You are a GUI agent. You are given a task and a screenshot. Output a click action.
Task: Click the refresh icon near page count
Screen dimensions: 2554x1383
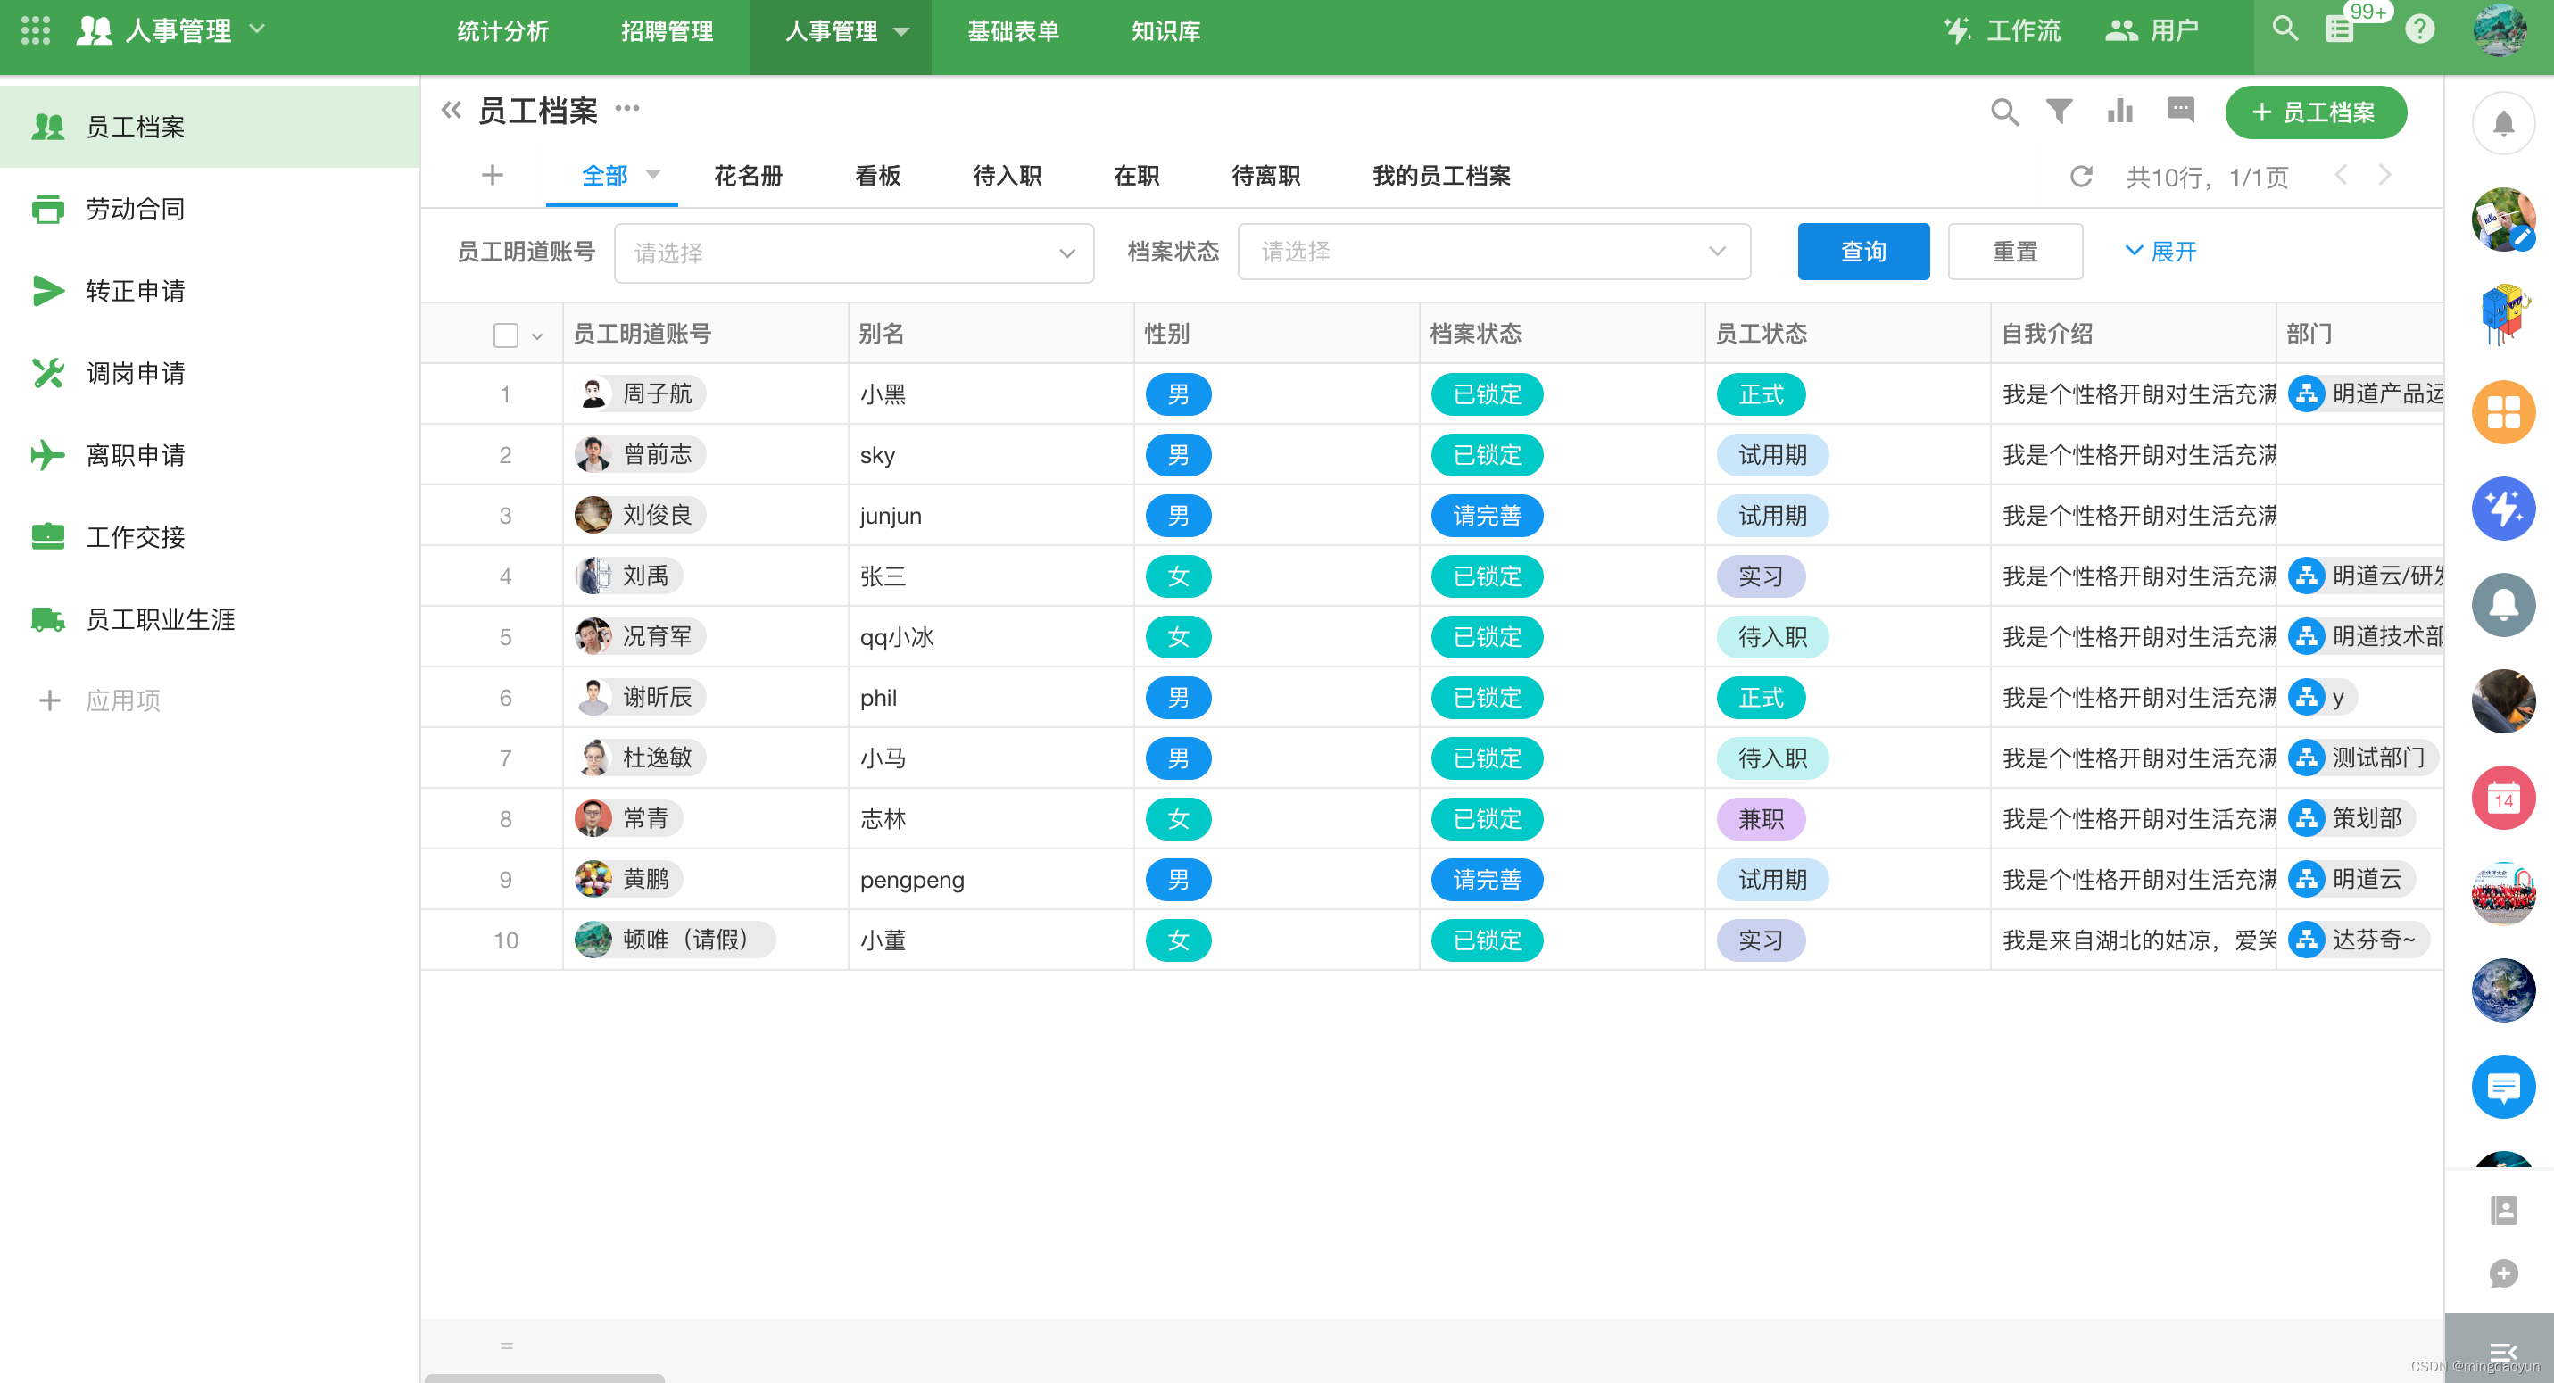(x=2080, y=177)
